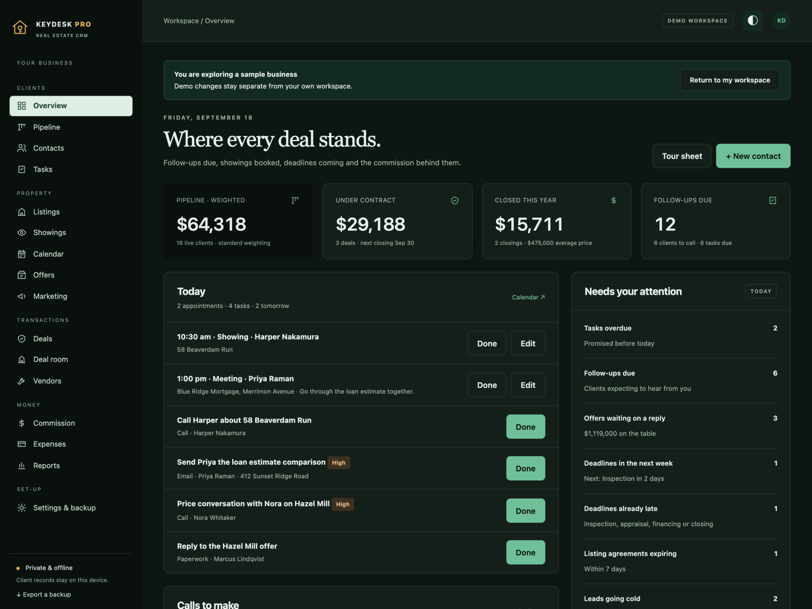Click the Deals shield icon
The image size is (812, 609).
click(x=22, y=338)
